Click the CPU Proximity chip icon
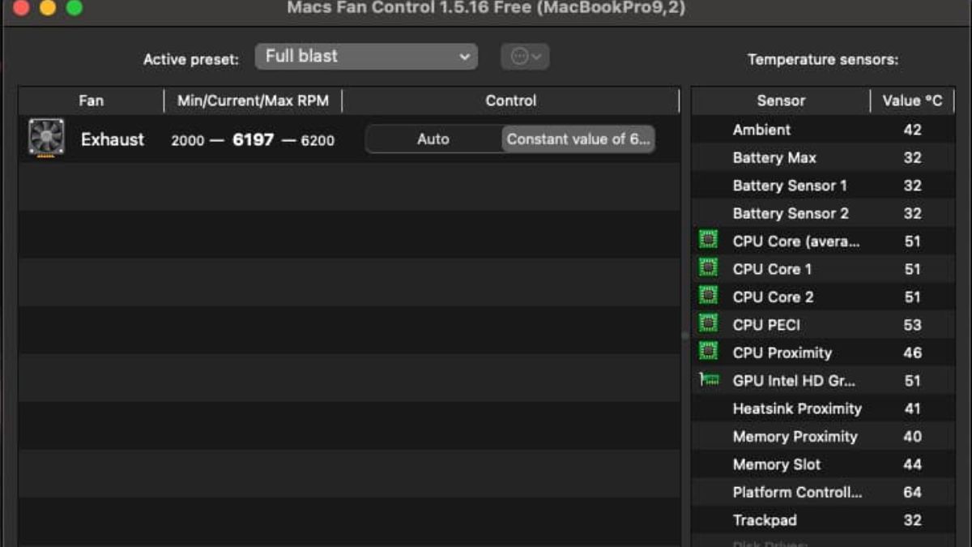This screenshot has width=972, height=547. click(709, 352)
